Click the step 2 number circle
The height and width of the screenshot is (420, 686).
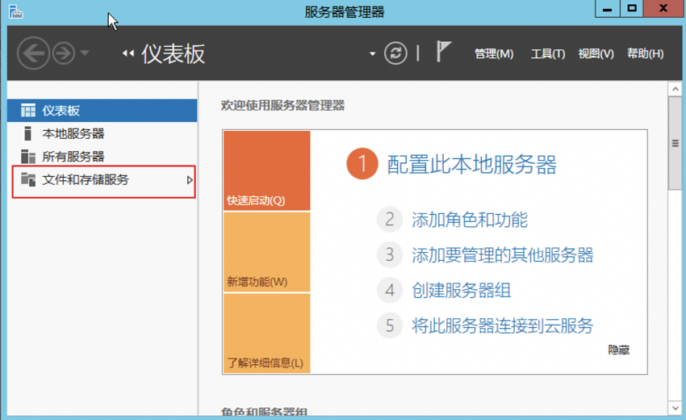pos(389,220)
